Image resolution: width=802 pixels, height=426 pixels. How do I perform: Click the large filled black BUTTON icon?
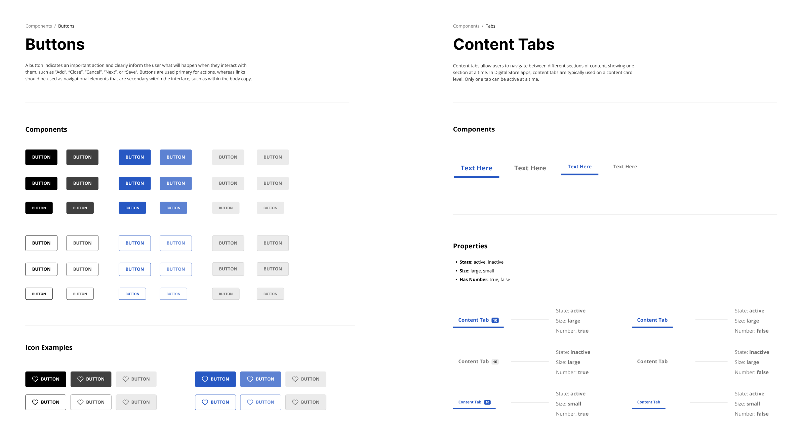[41, 157]
